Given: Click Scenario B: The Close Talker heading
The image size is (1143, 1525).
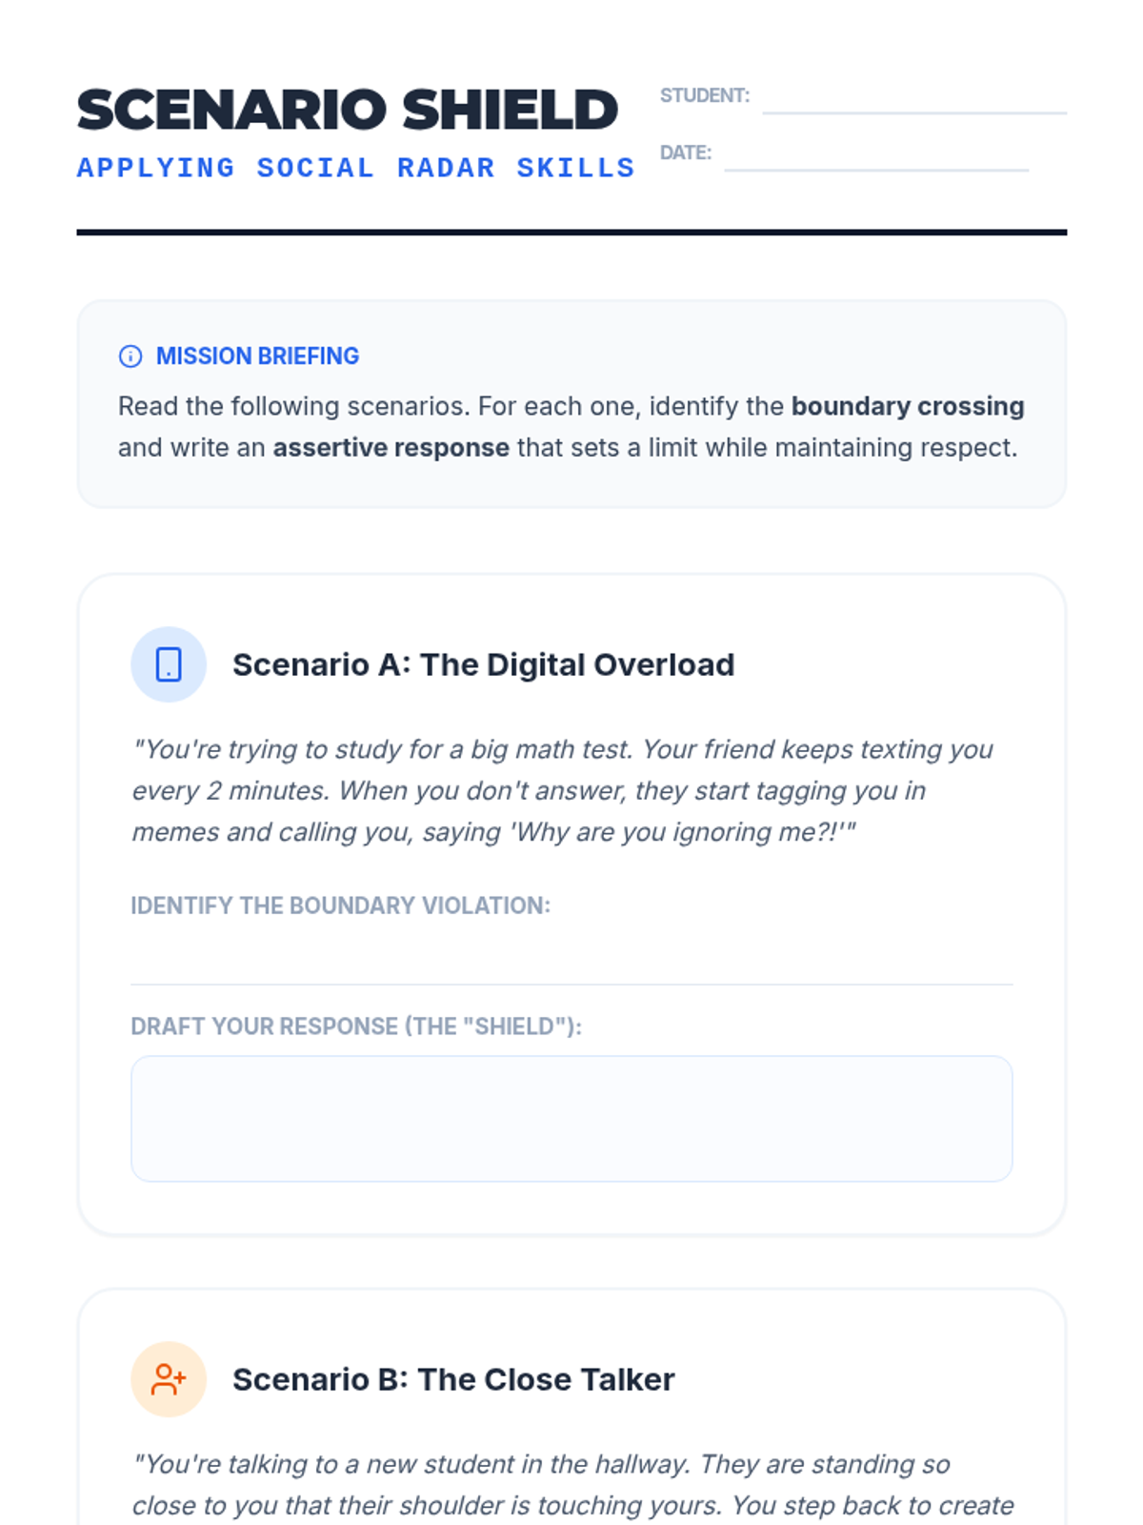Looking at the screenshot, I should tap(454, 1379).
